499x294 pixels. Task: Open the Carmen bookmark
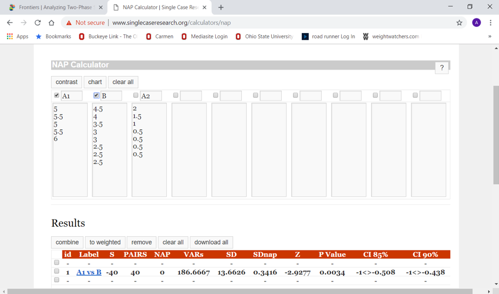point(159,36)
